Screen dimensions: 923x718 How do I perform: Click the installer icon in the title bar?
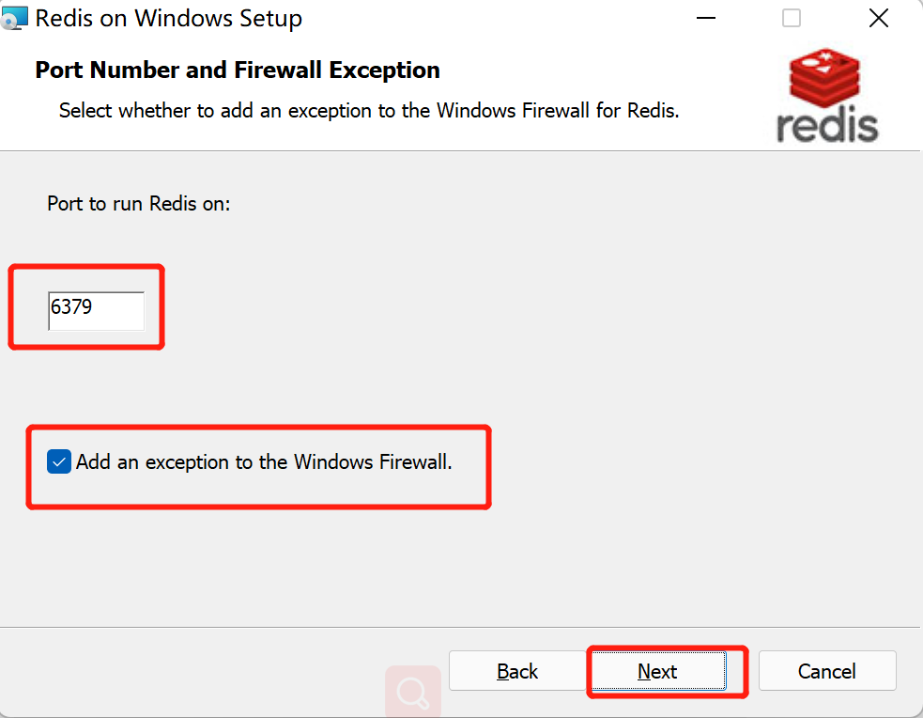13,18
